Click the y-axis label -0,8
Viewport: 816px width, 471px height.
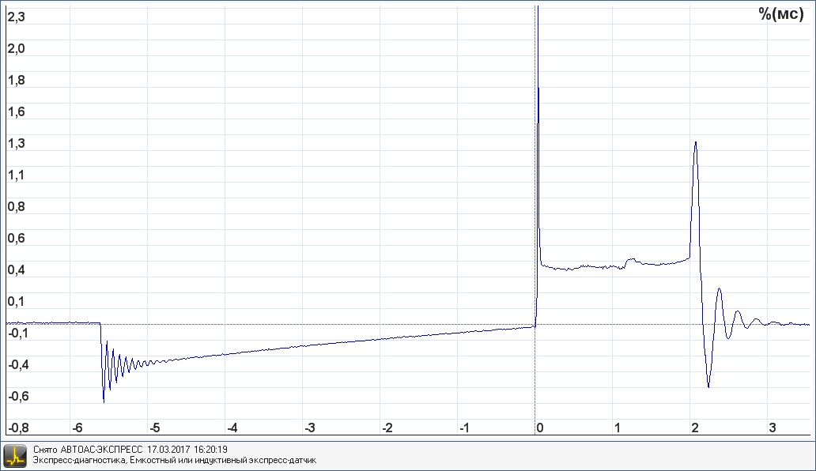click(18, 428)
